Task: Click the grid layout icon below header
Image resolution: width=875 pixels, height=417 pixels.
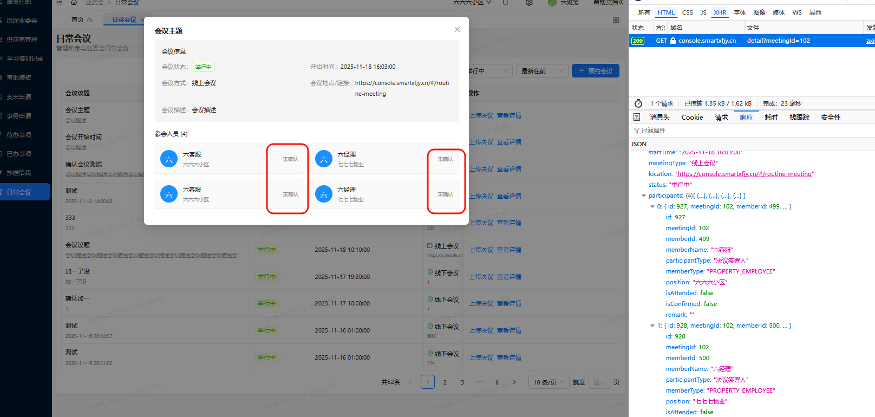Action: [x=616, y=20]
